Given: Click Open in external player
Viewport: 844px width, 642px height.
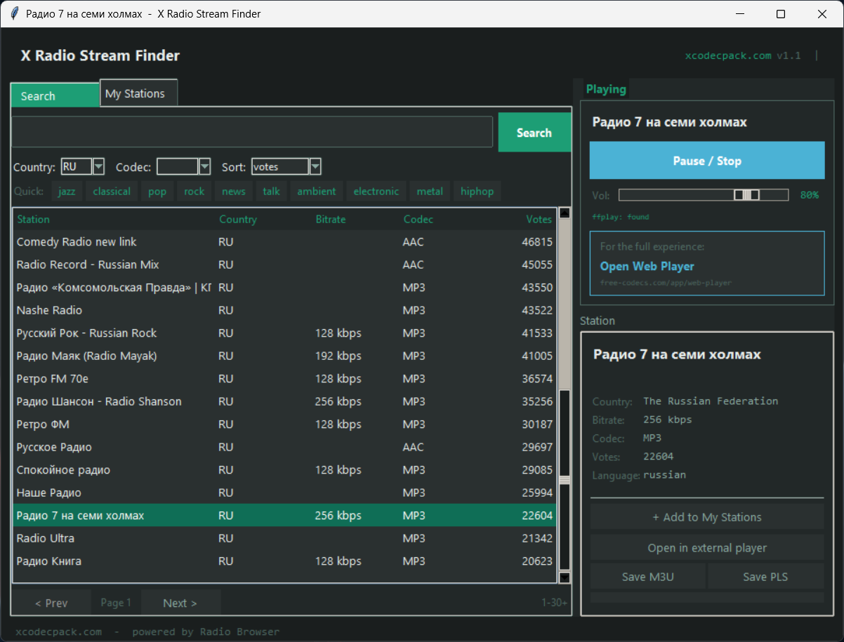Looking at the screenshot, I should click(706, 548).
